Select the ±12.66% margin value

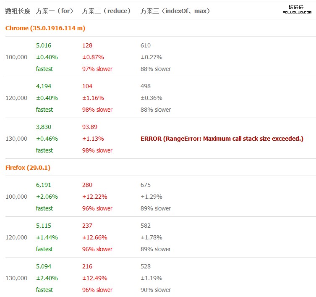[95, 237]
